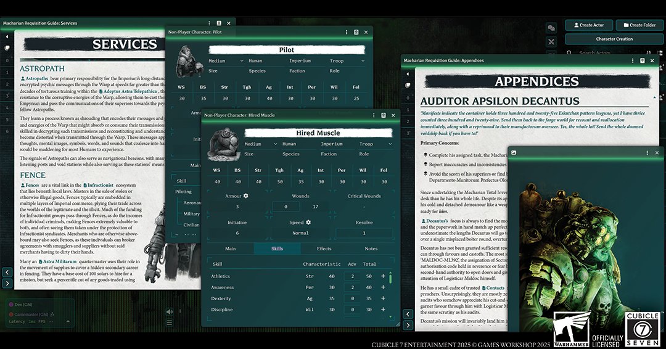The image size is (666, 349).
Task: Click the plus icon on the Awareness row
Action: 383,287
